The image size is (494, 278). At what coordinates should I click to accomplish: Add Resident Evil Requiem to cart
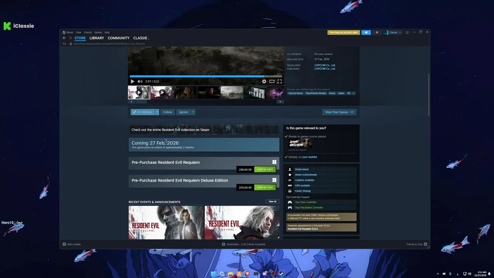click(x=265, y=170)
